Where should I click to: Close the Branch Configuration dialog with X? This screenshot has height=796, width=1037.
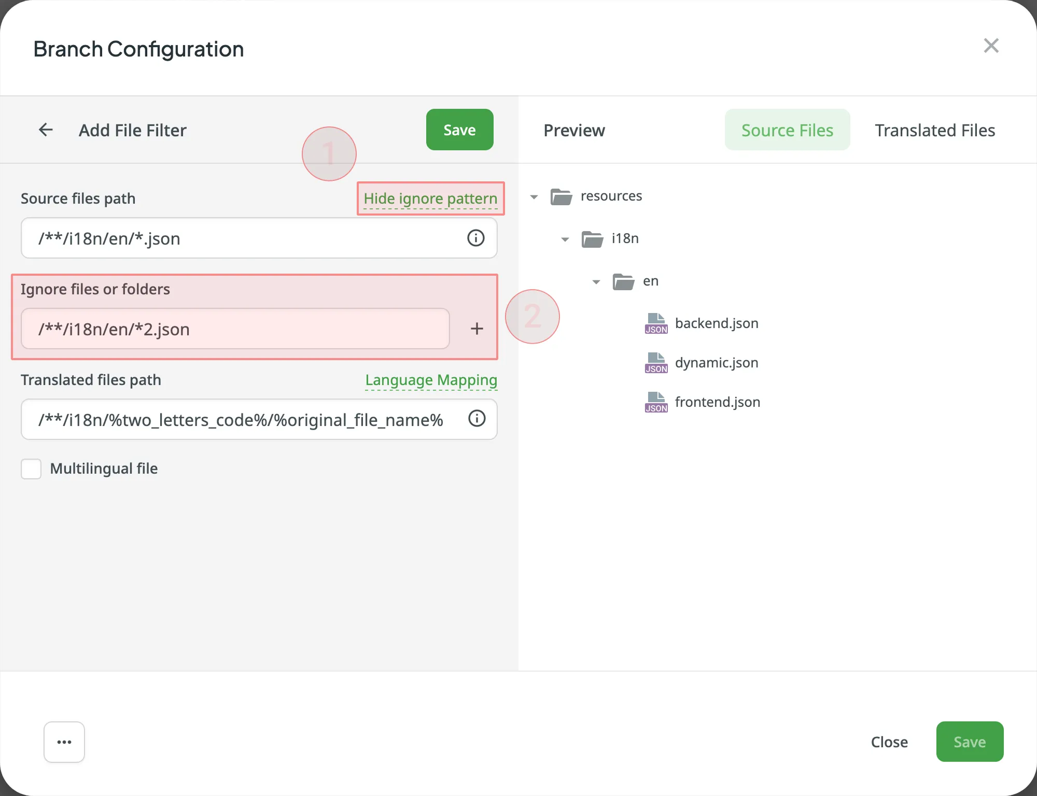click(x=991, y=46)
